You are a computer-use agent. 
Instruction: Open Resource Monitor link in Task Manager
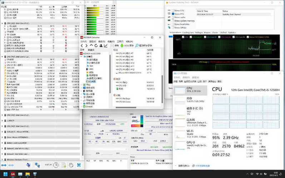point(201,165)
